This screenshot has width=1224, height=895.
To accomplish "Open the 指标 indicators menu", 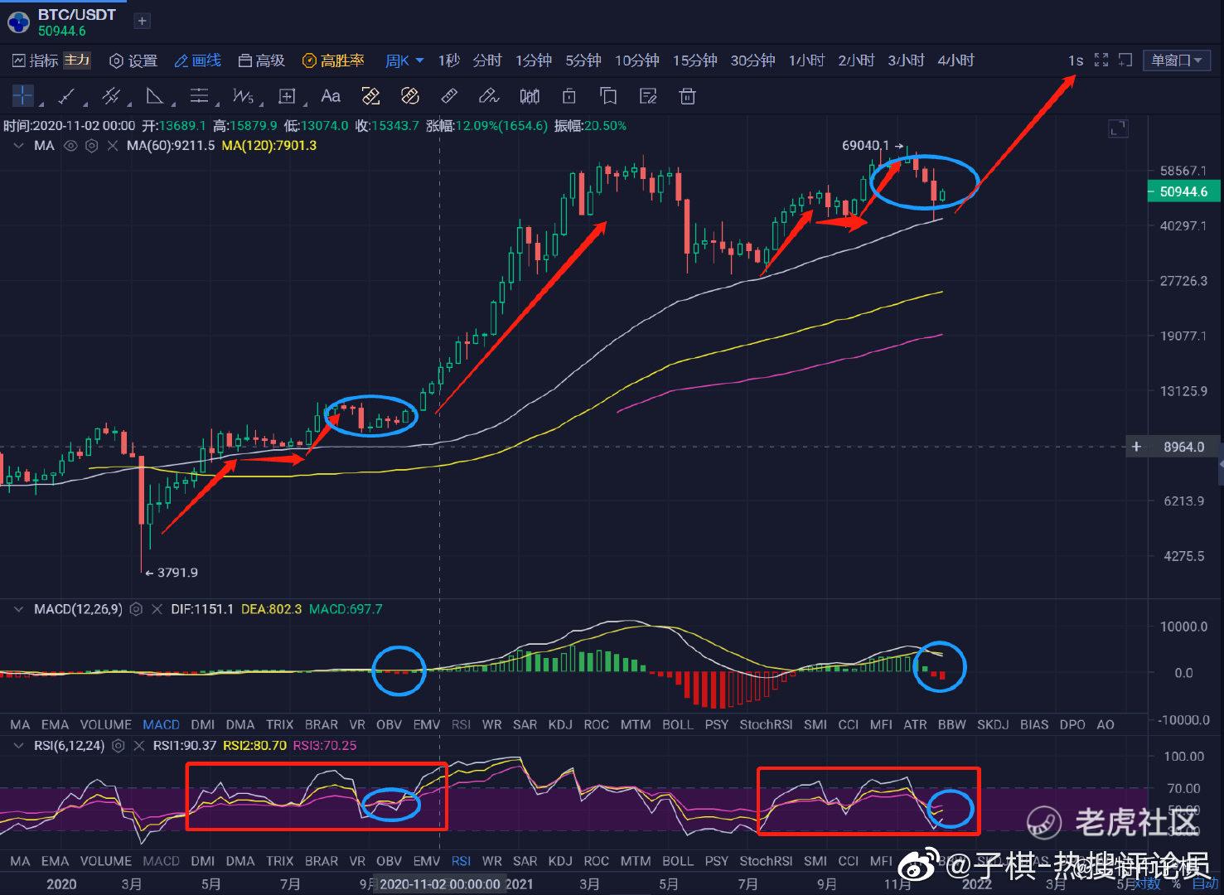I will (35, 60).
